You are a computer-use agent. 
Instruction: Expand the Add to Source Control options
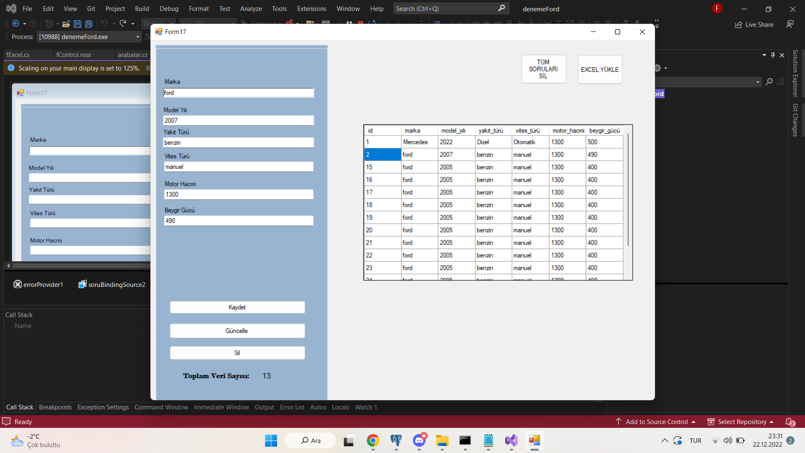(694, 422)
